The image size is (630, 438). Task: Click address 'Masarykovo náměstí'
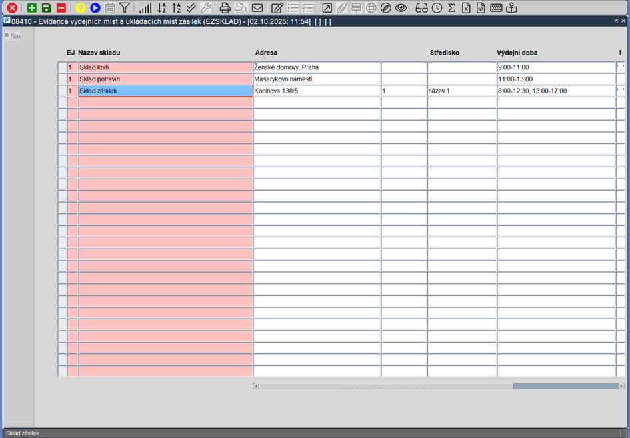pos(317,79)
